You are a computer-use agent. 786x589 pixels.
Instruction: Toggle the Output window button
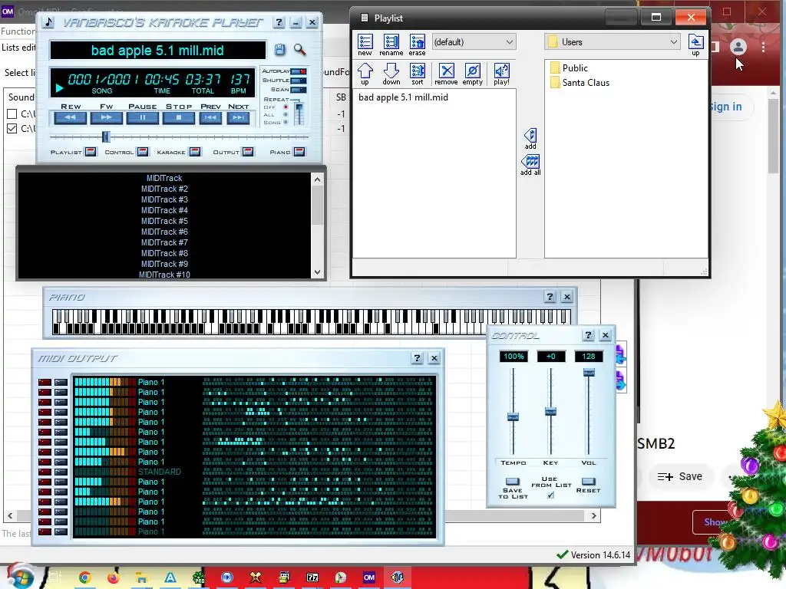[x=248, y=152]
